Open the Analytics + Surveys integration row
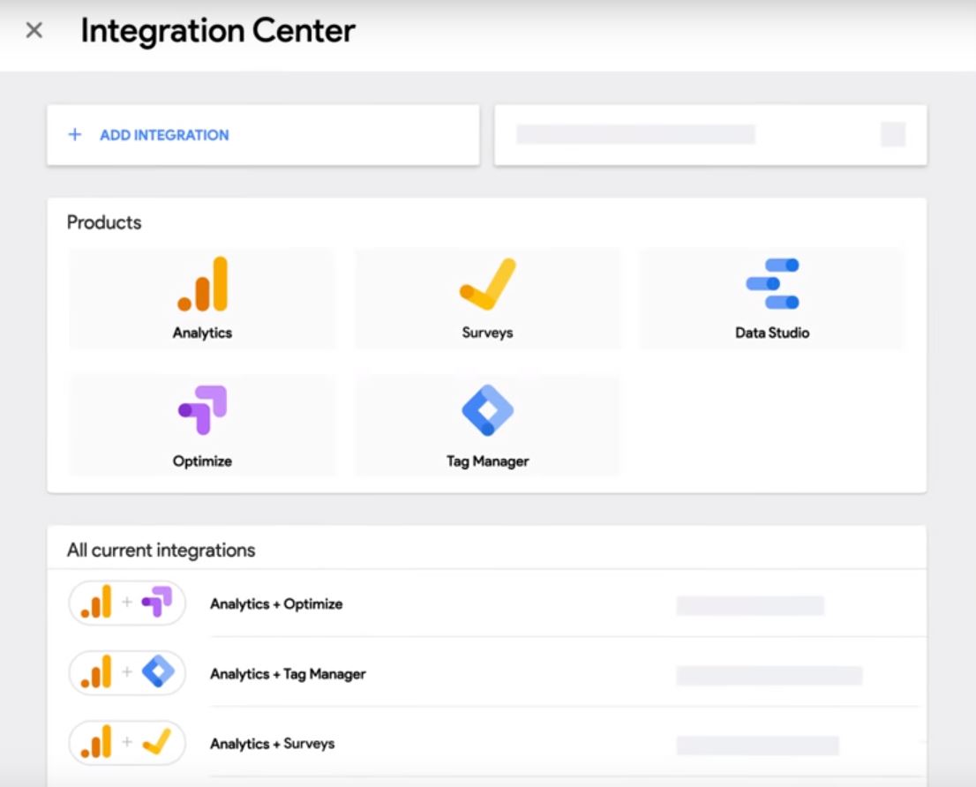Screen dimensions: 976x787 (x=487, y=743)
